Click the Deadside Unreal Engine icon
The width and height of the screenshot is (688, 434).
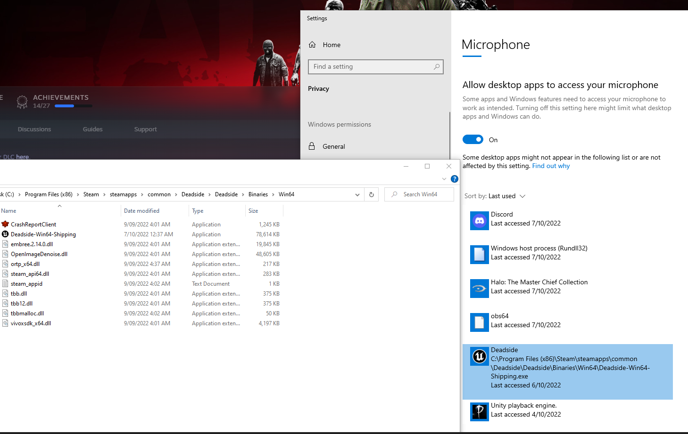click(479, 356)
